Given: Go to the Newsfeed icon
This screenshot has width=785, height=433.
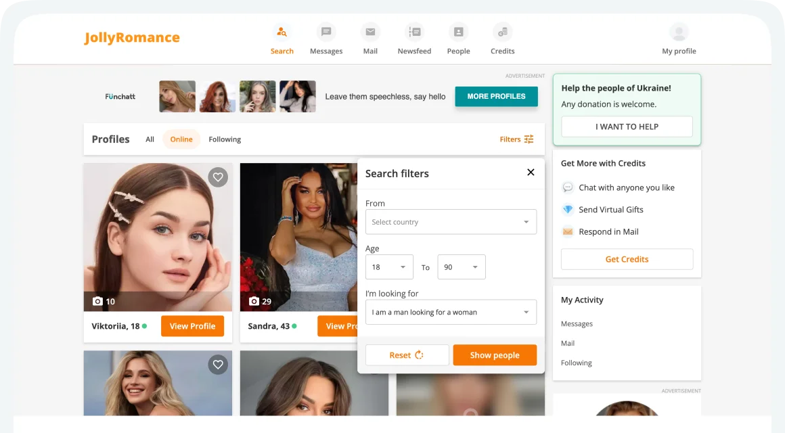Looking at the screenshot, I should pos(414,32).
